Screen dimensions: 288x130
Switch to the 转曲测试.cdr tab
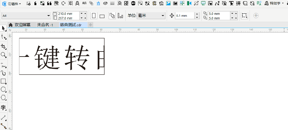(x=73, y=25)
